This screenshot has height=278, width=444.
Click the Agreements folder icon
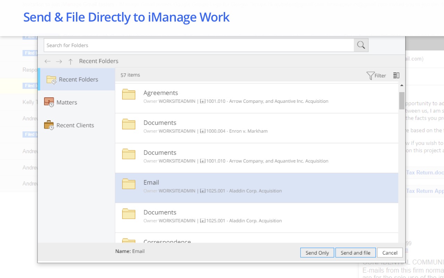pos(129,94)
